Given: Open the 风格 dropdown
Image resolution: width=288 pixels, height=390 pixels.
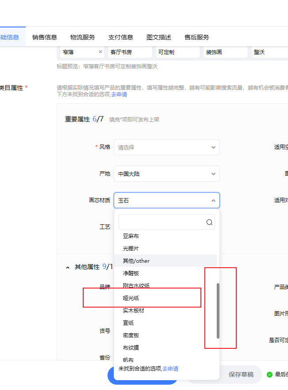Looking at the screenshot, I should click(167, 147).
